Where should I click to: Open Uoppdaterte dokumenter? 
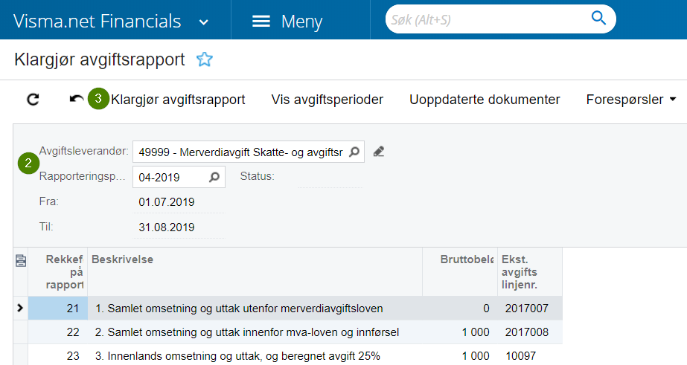click(x=485, y=100)
